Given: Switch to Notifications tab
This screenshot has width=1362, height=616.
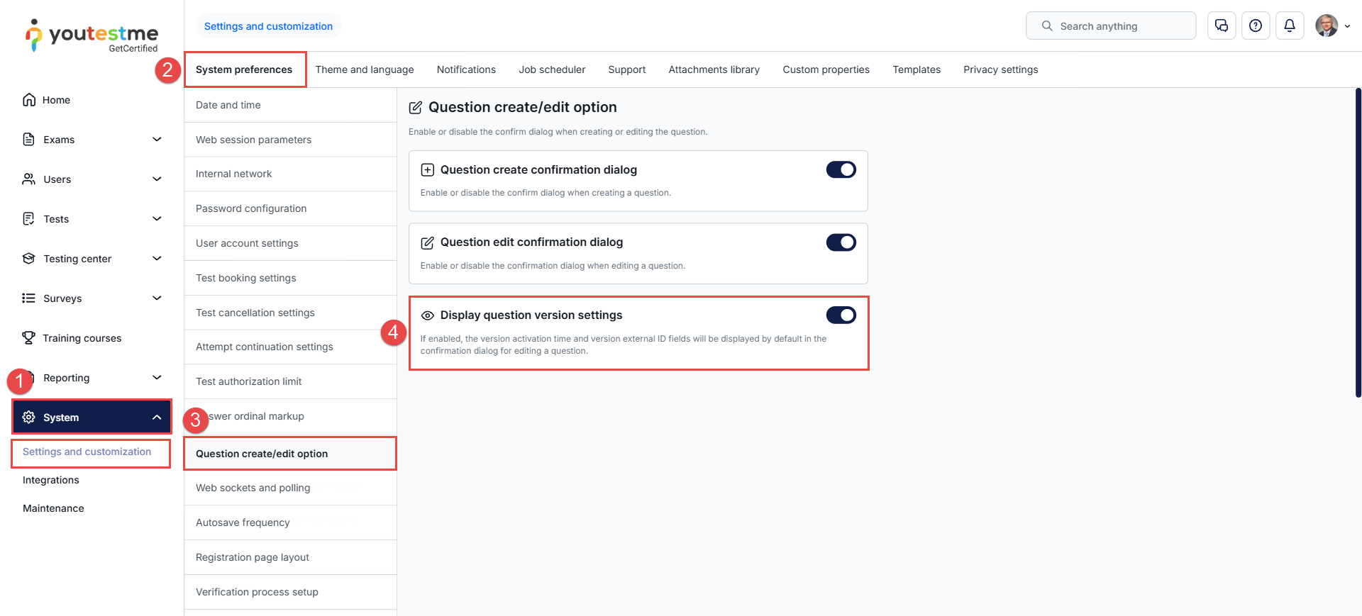Looking at the screenshot, I should point(466,69).
